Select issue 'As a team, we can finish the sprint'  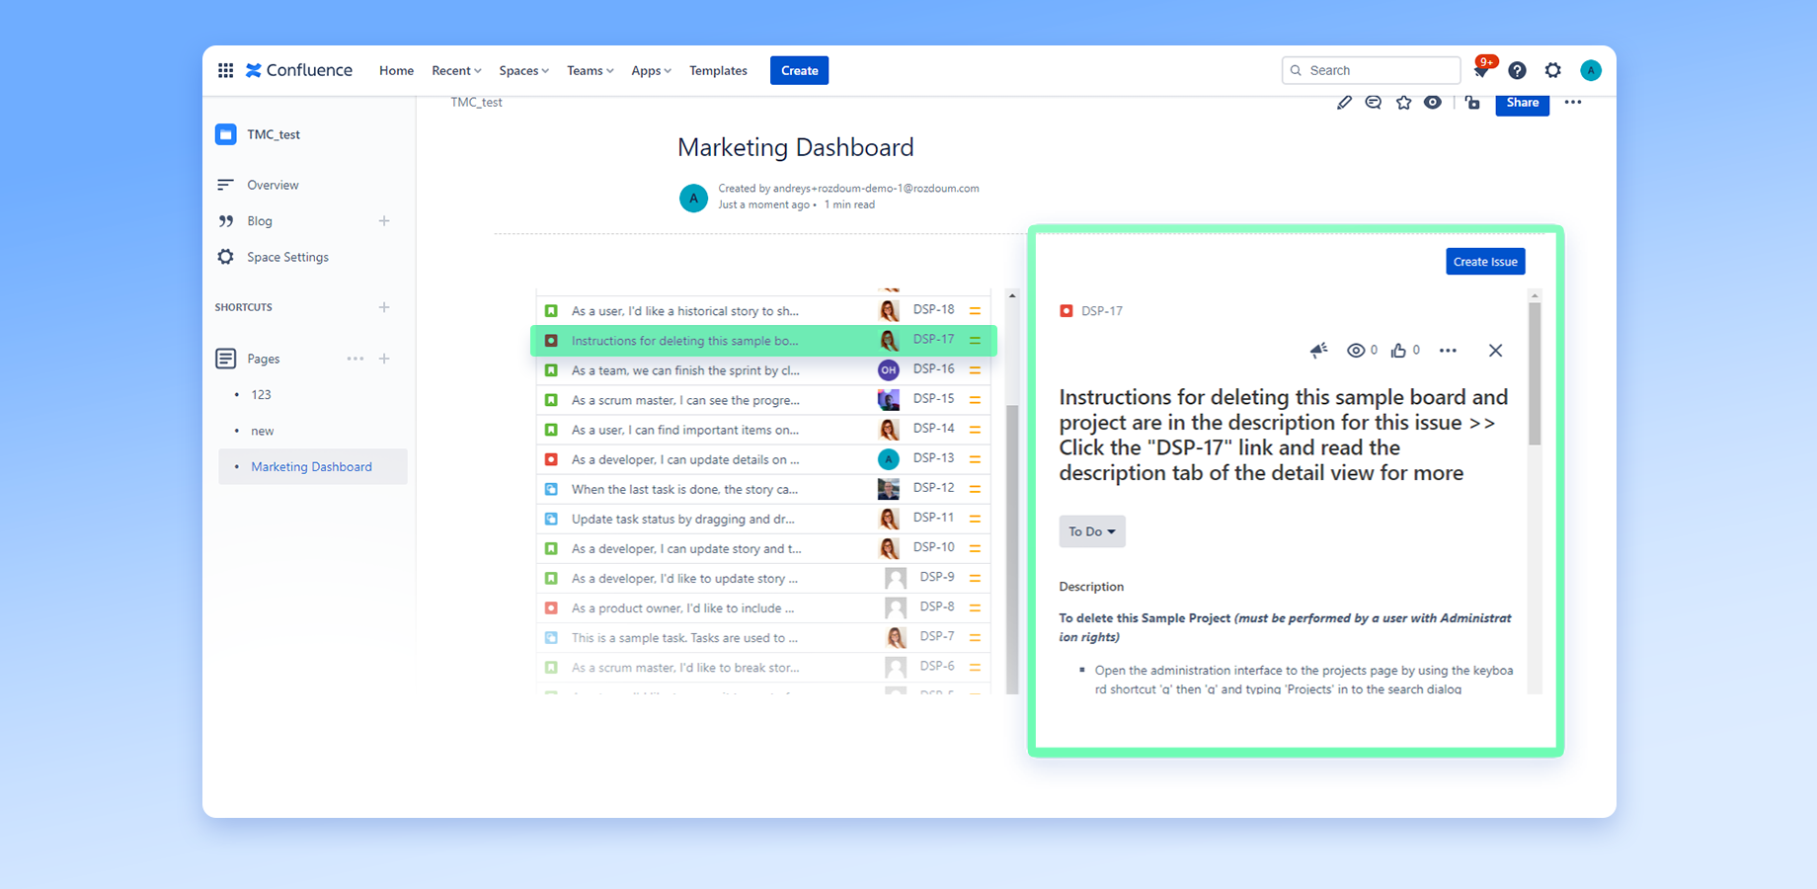coord(685,370)
